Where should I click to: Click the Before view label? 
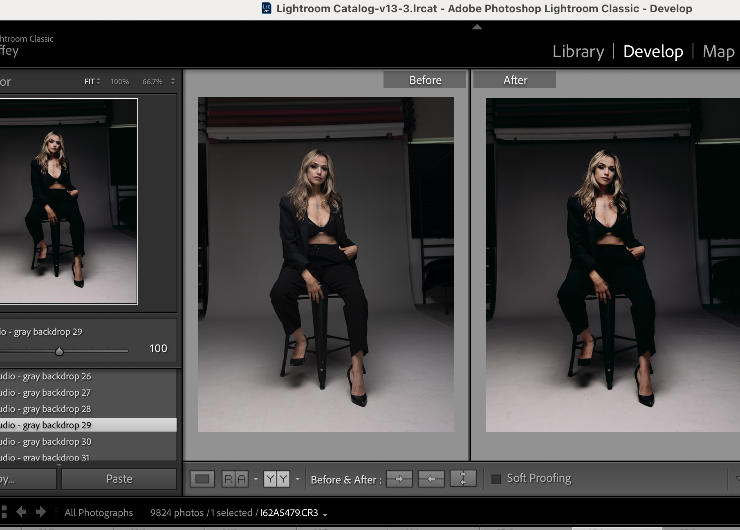click(x=425, y=80)
